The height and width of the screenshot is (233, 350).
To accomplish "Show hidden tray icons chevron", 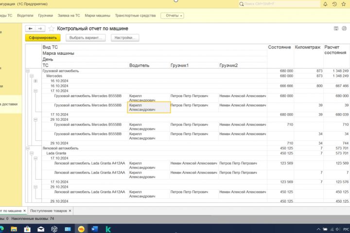I will coord(318,229).
